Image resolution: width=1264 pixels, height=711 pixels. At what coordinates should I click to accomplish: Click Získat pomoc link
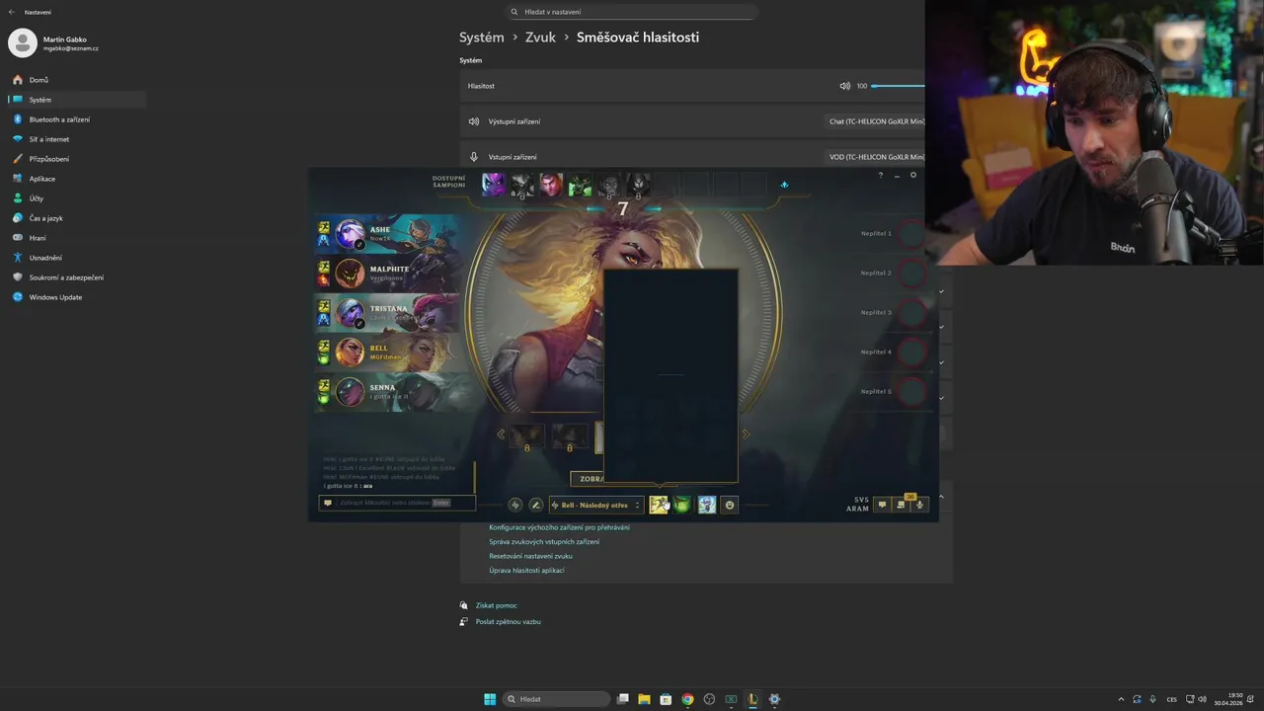[x=496, y=605]
